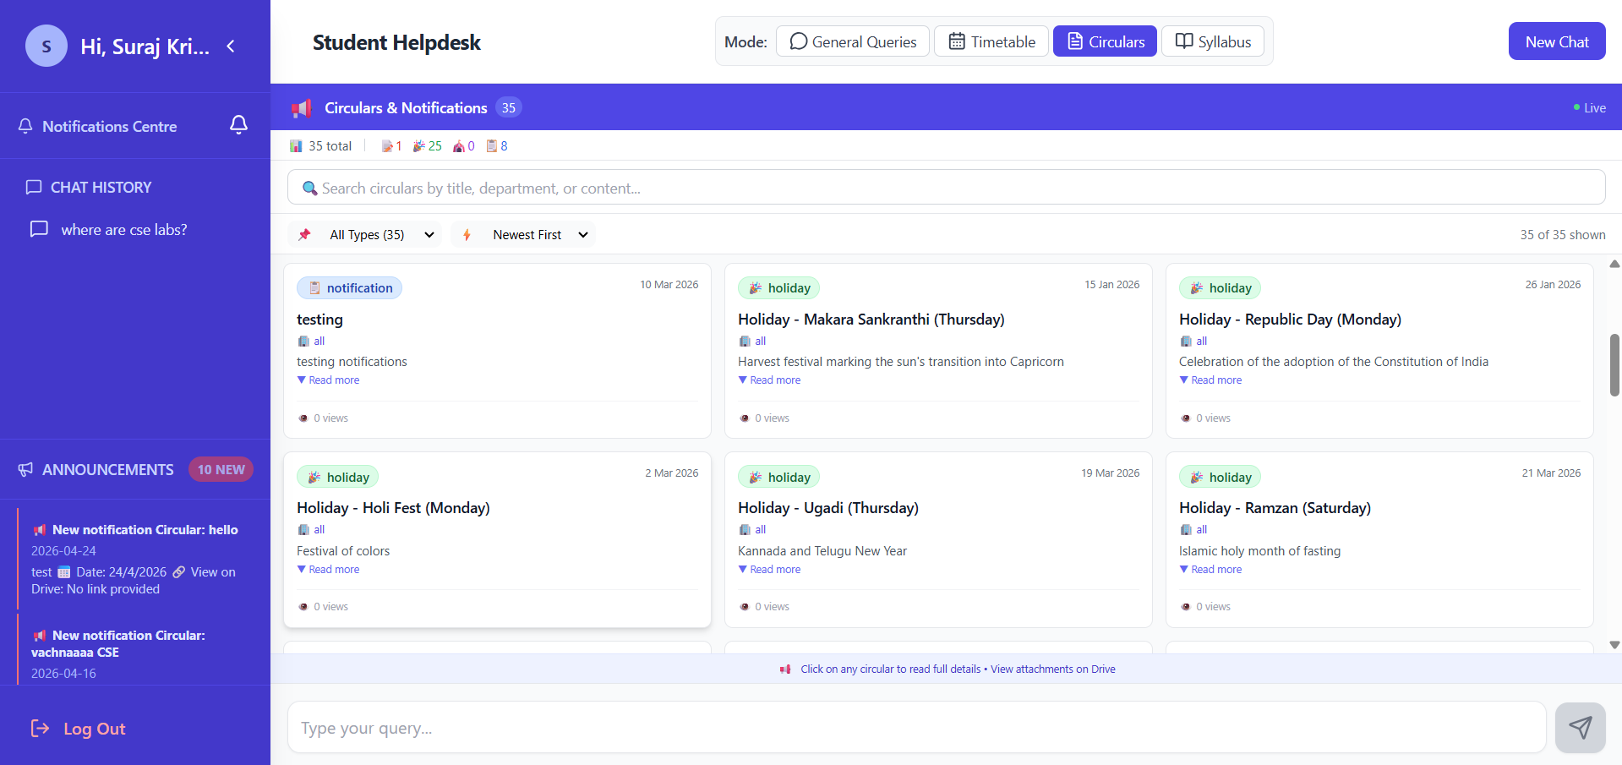This screenshot has height=765, width=1622.
Task: Click the Log Out arrow icon
Action: (40, 728)
